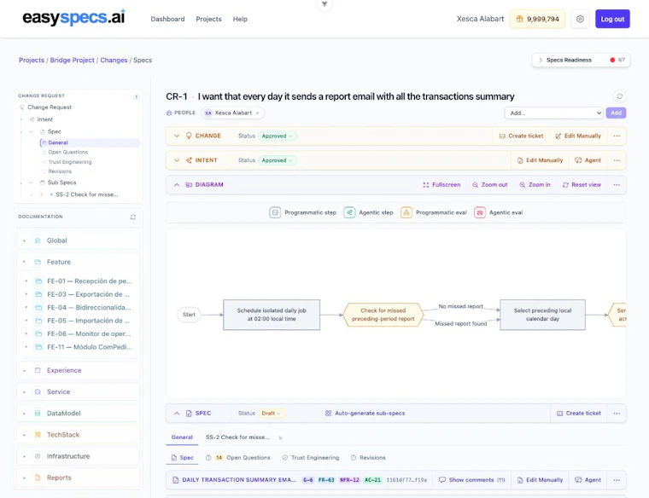Select General under Spec in tree

click(x=90, y=142)
